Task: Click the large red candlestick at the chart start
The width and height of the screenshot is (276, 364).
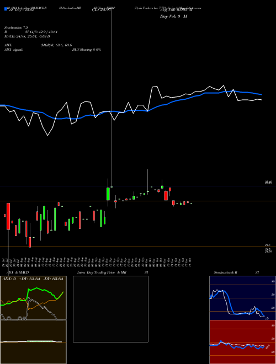Action: coord(8,216)
